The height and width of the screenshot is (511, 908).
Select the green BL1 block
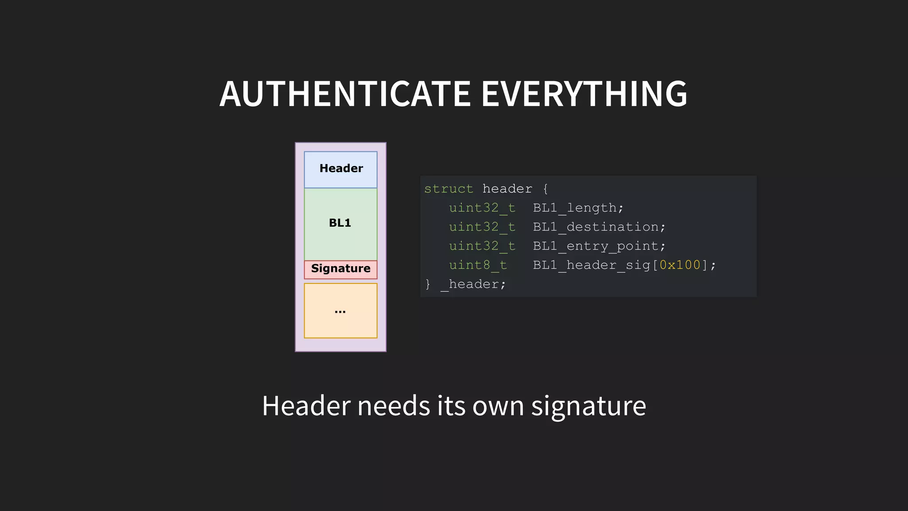point(340,224)
